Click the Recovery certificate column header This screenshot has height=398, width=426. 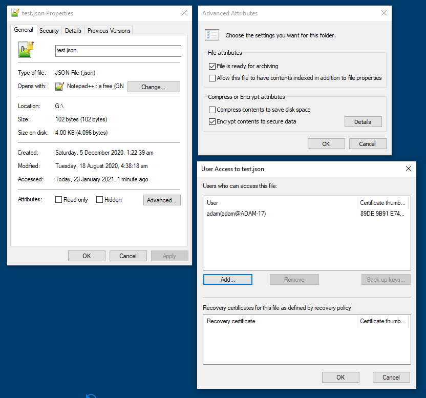(x=281, y=321)
